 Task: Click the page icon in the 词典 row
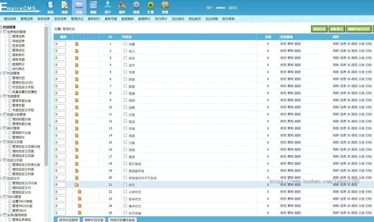tap(77, 107)
